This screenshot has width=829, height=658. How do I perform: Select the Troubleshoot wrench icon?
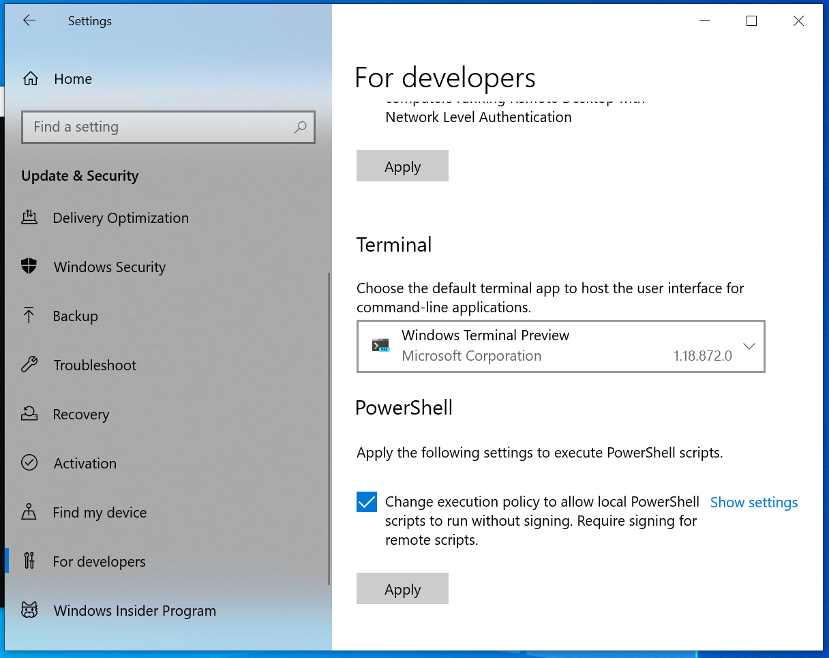pyautogui.click(x=29, y=365)
